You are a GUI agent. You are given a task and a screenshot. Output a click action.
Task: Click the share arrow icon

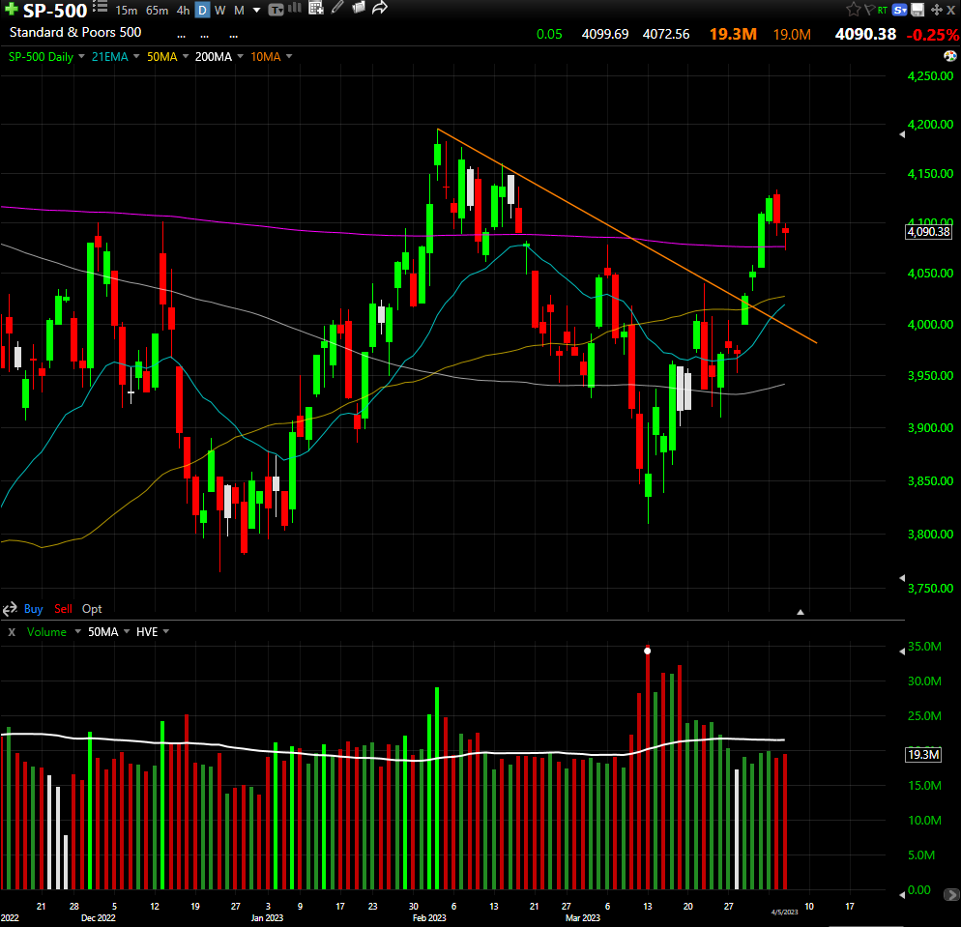tap(380, 8)
